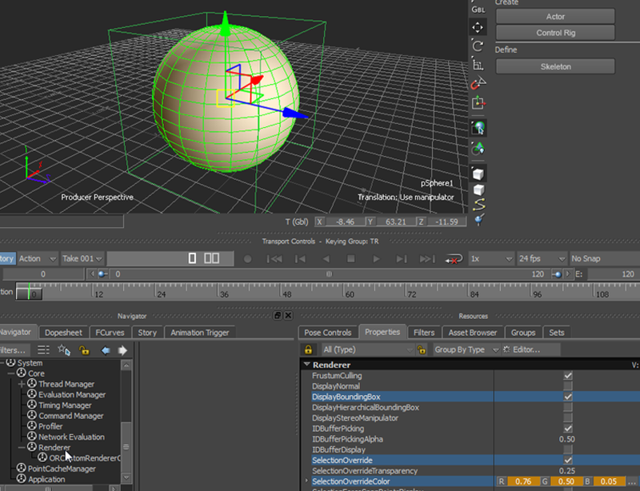This screenshot has width=640, height=491.
Task: Collapse the Renderer property section
Action: coord(306,365)
